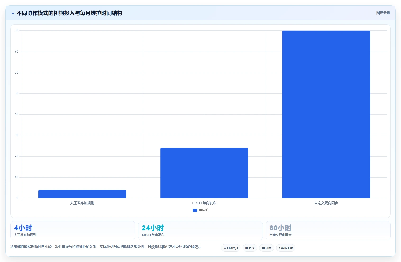The image size is (401, 262).
Task: Click the y-axis value 20
Action: click(16, 156)
